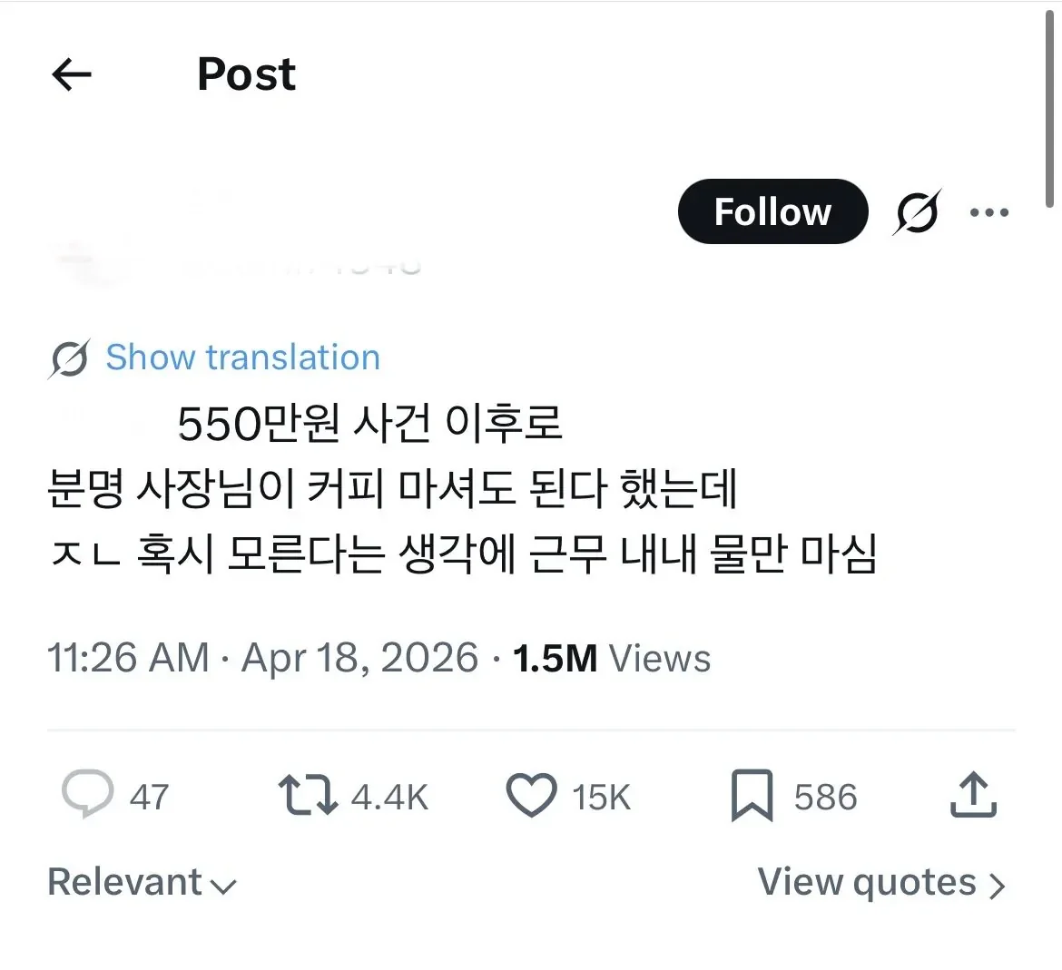Viewport: 1062px width, 970px height.
Task: Open the three-dot more options menu
Action: click(988, 212)
